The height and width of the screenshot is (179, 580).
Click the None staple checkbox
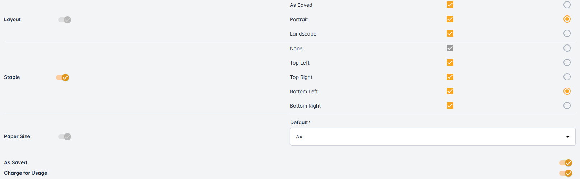450,48
